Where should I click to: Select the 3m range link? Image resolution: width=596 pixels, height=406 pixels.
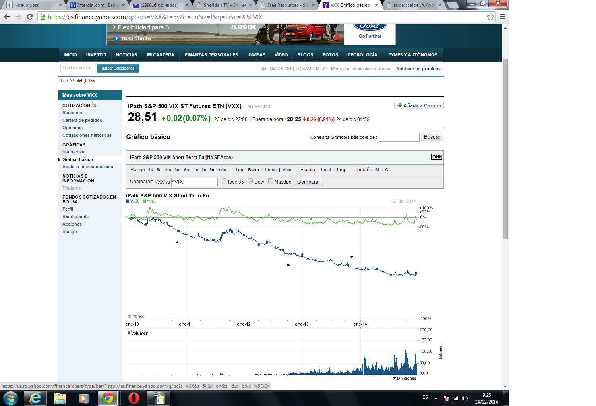coord(178,170)
